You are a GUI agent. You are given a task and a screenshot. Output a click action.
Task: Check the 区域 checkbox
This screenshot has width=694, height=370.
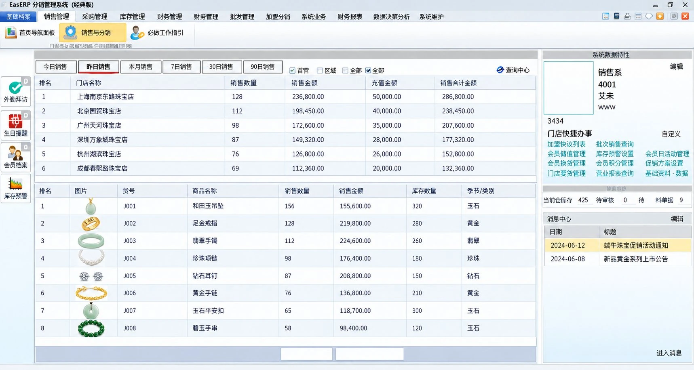pos(320,70)
